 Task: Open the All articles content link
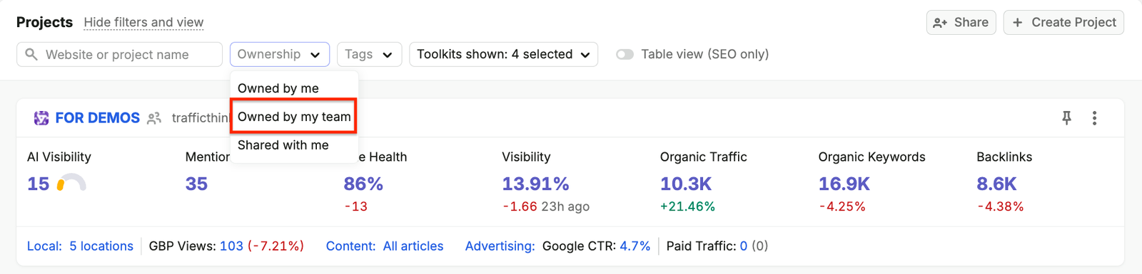(413, 246)
